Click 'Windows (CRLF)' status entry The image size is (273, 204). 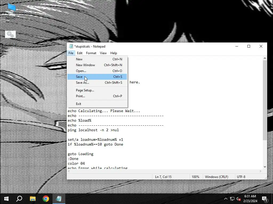pos(216,177)
